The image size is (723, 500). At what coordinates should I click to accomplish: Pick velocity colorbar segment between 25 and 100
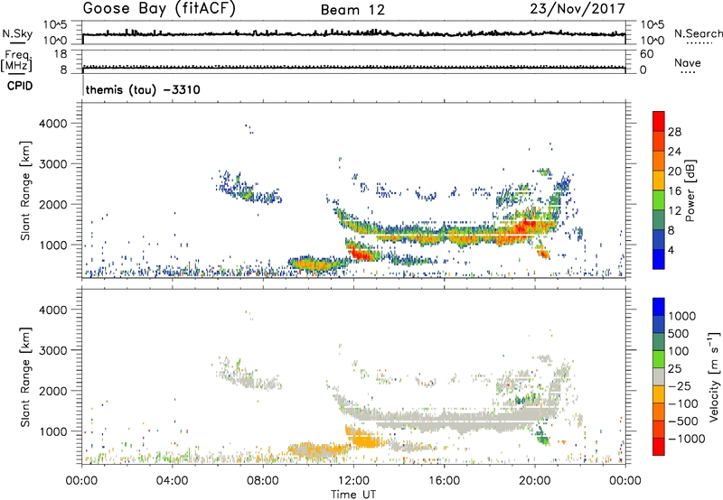pyautogui.click(x=659, y=359)
